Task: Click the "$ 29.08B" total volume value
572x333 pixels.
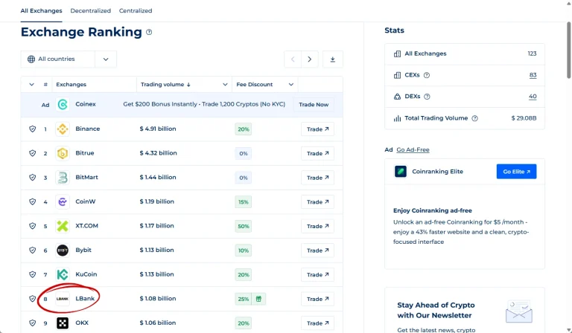Action: (524, 118)
